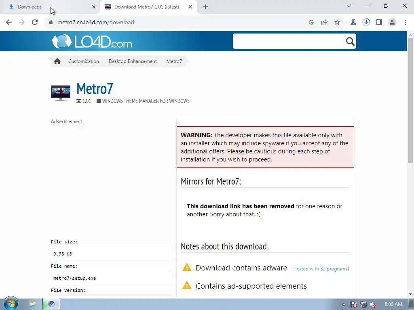Open the Desktop Enhancement breadcrumb

click(133, 61)
